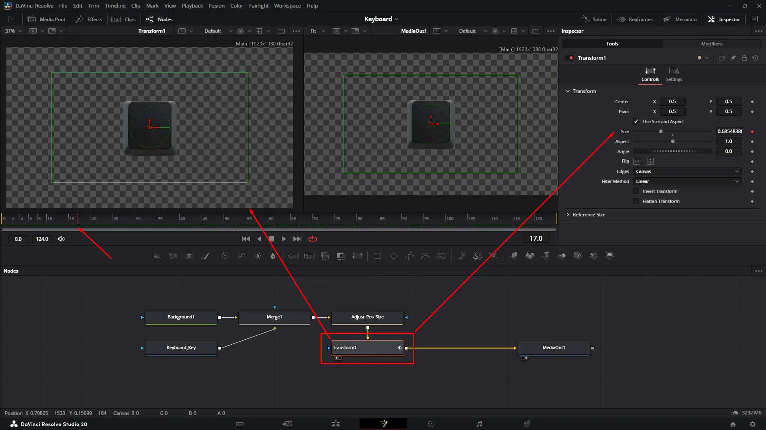
Task: Pin Transform1 in the Inspector
Action: tap(733, 58)
